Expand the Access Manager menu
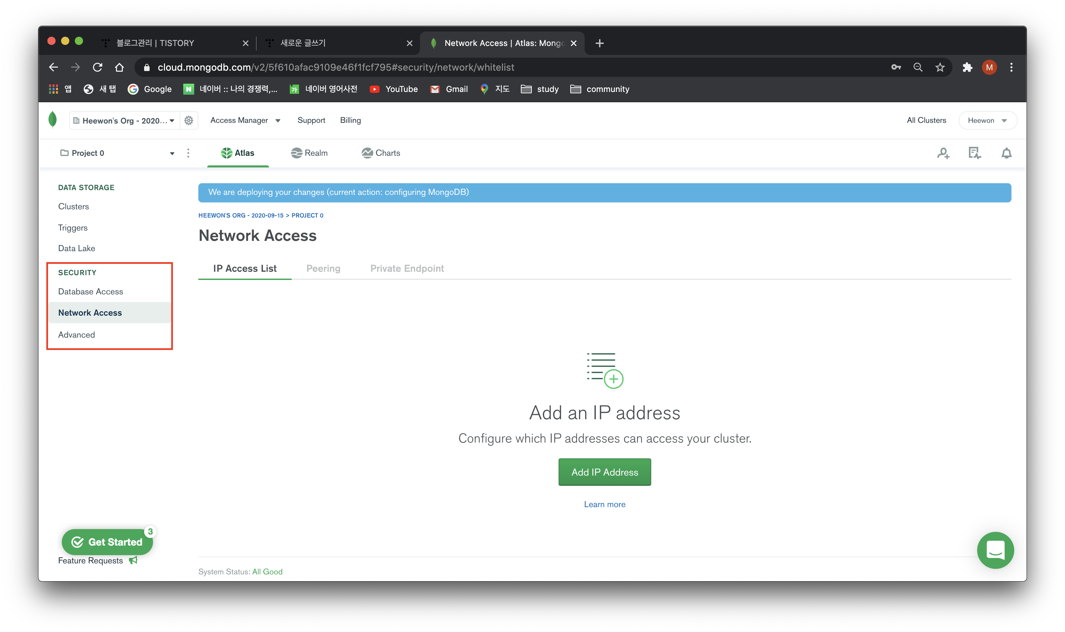The height and width of the screenshot is (632, 1065). [x=245, y=120]
